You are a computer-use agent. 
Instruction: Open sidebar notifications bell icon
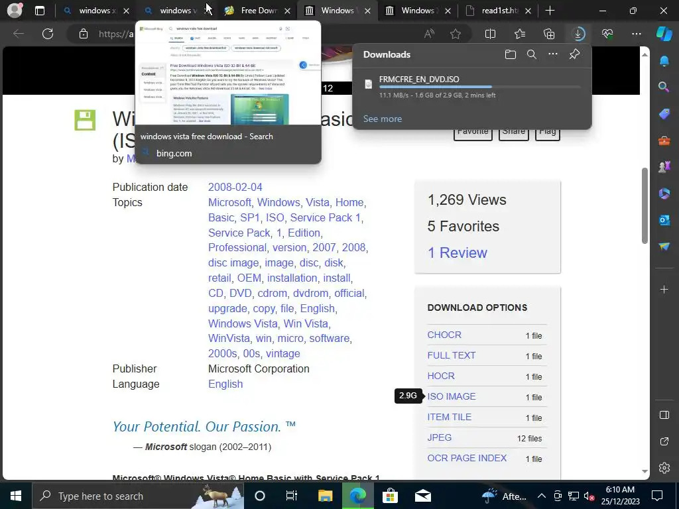pos(664,61)
